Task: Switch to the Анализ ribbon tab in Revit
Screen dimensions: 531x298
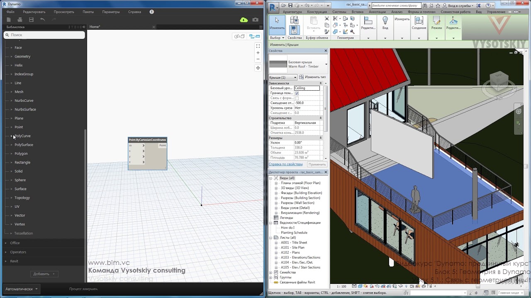Action: coord(397,12)
